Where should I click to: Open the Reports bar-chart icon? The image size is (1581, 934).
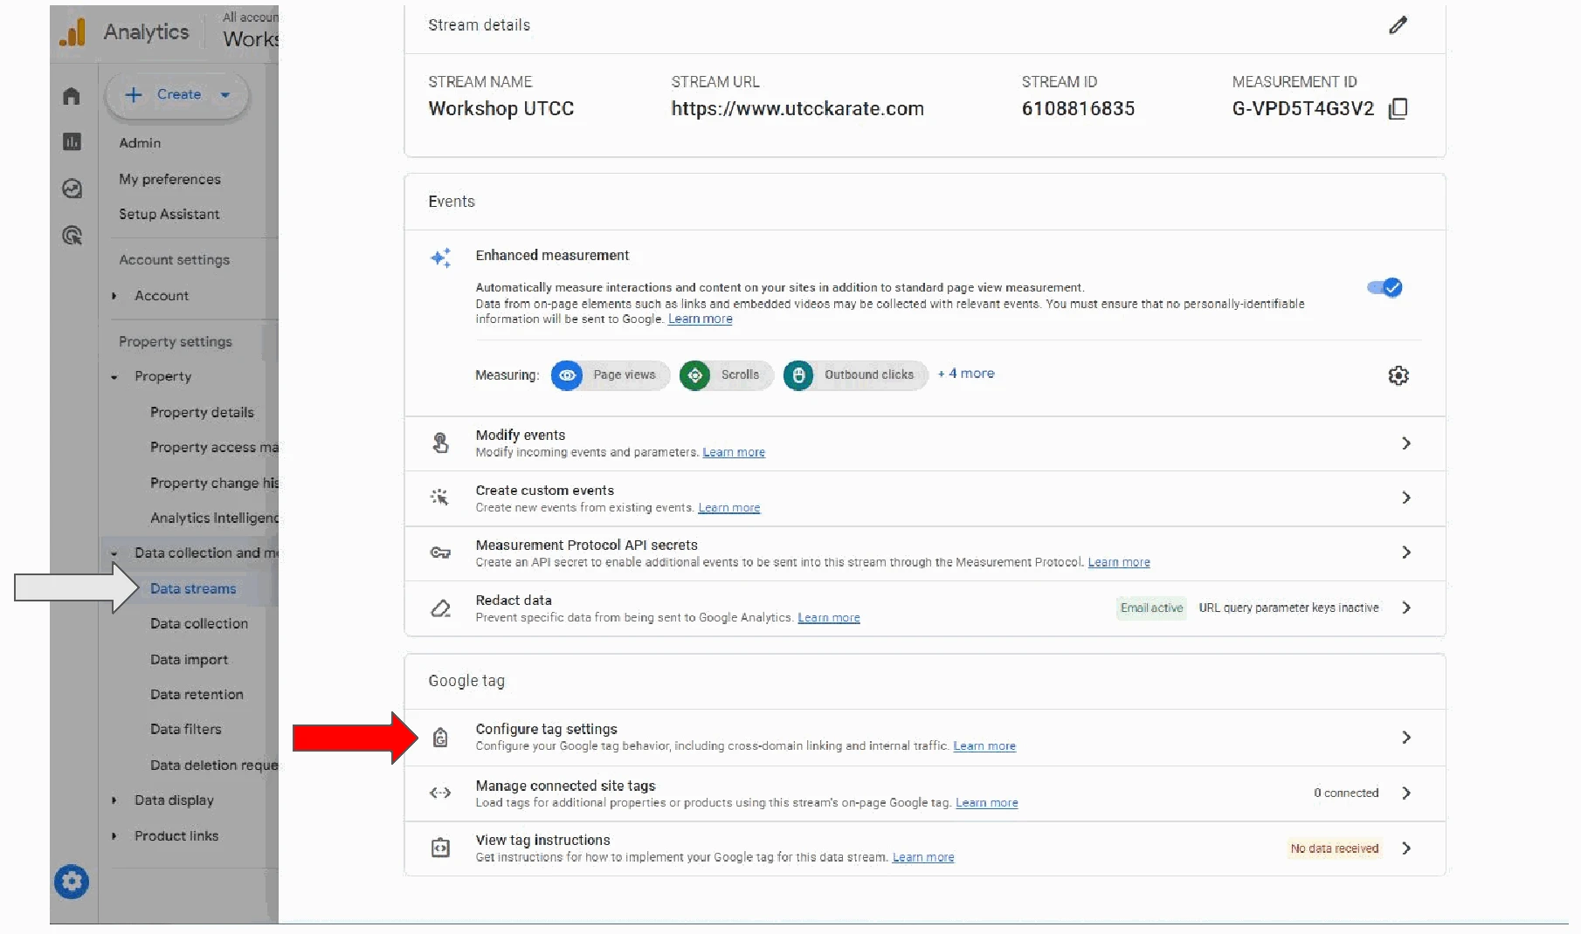tap(72, 141)
